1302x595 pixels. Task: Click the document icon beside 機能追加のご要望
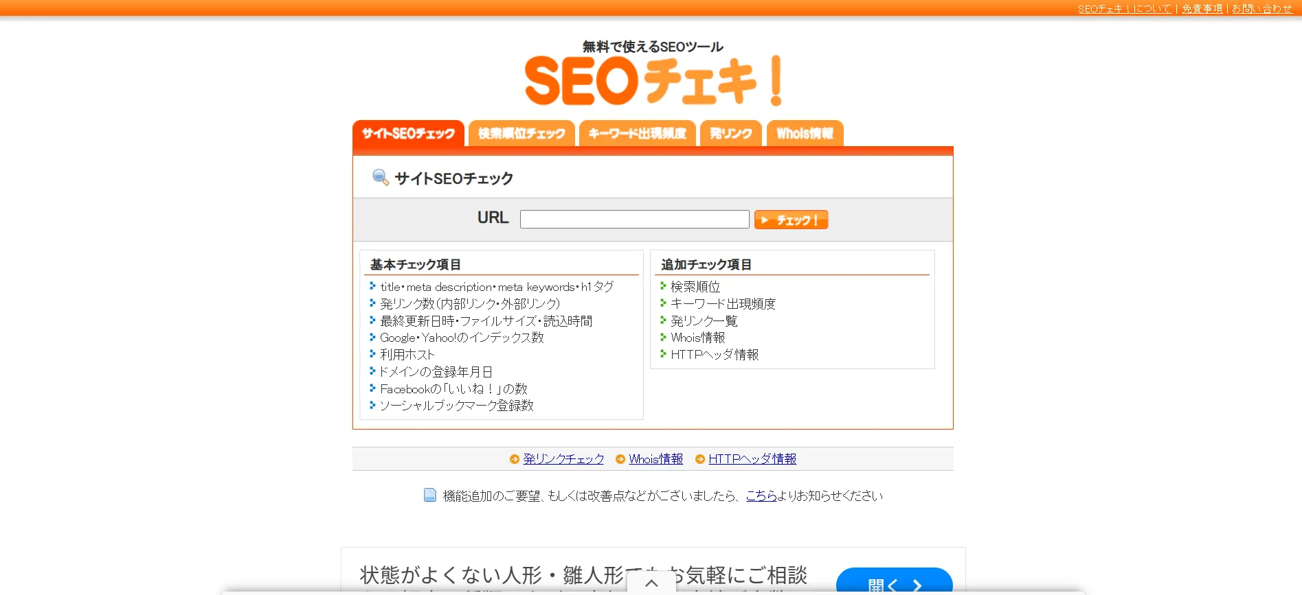[430, 495]
